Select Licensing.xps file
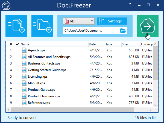Viewport: 164px width, 123px height. (x=38, y=77)
